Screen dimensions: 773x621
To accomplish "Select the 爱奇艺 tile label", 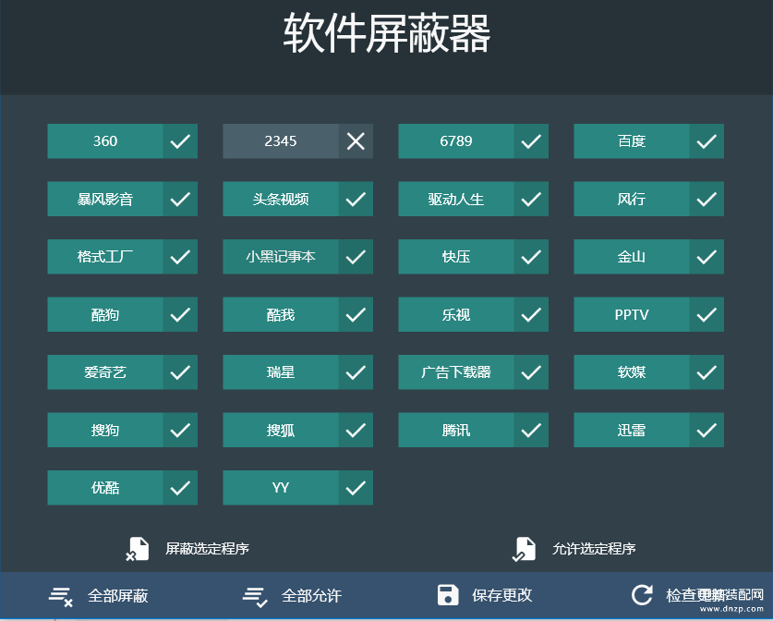I will pos(105,372).
